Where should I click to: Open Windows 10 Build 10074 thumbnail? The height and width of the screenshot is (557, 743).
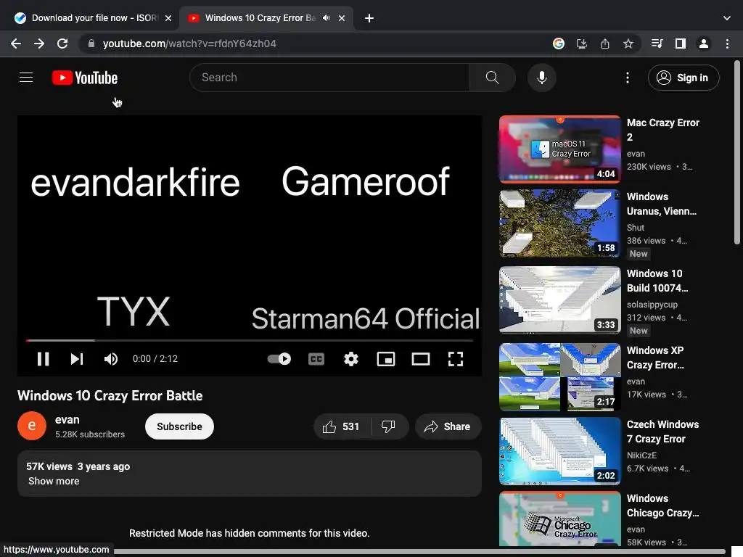559,300
